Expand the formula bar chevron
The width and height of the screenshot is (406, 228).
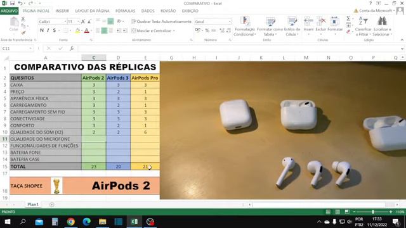(x=402, y=48)
